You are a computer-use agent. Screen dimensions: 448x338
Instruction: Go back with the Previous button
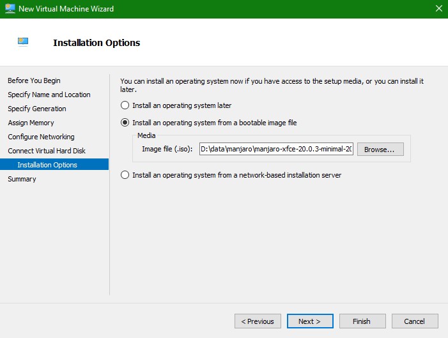click(x=258, y=321)
